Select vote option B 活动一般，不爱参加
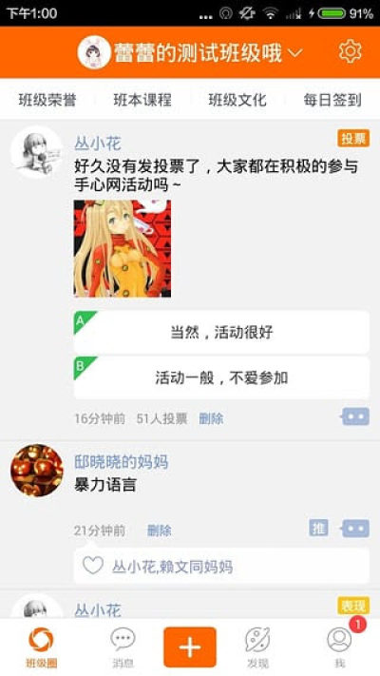This screenshot has width=380, height=676. tap(221, 377)
